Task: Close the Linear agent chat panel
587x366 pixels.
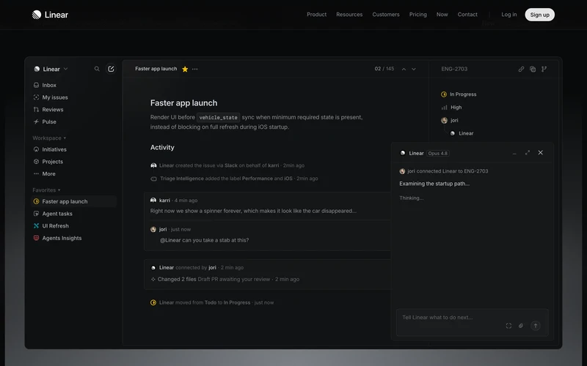Action: 541,152
